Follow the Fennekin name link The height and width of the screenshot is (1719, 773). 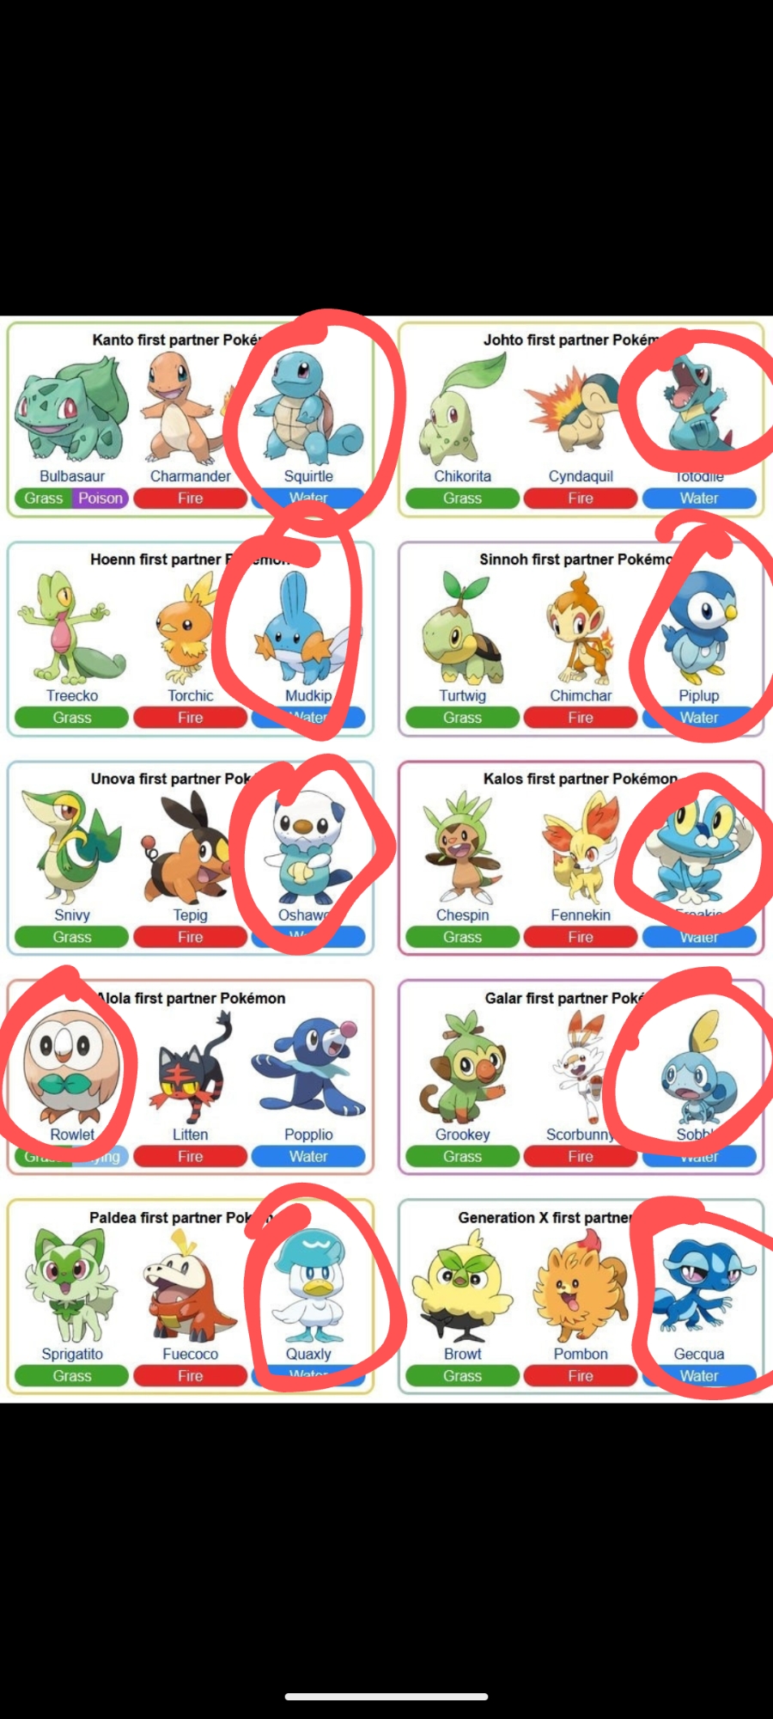tap(581, 915)
